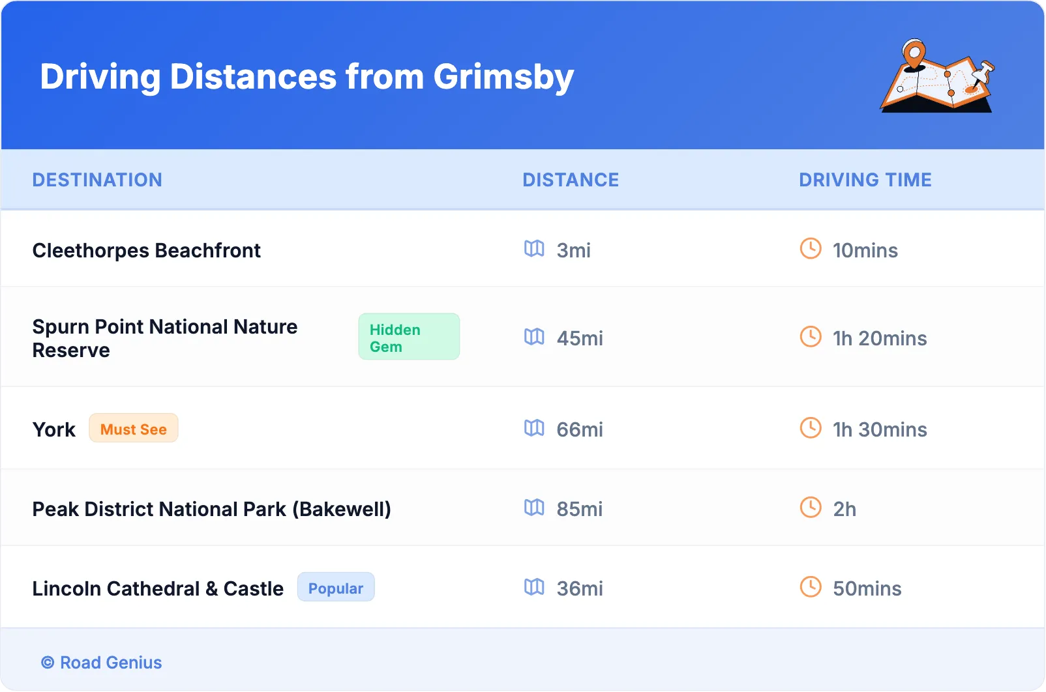This screenshot has width=1046, height=692.
Task: Click the map icon beside 3mi
Action: click(534, 248)
